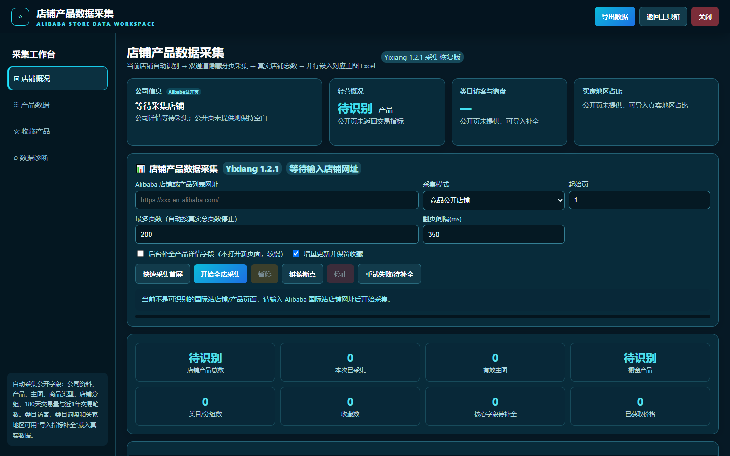Click the Alibaba公开页 tag
The height and width of the screenshot is (456, 730).
coord(184,92)
